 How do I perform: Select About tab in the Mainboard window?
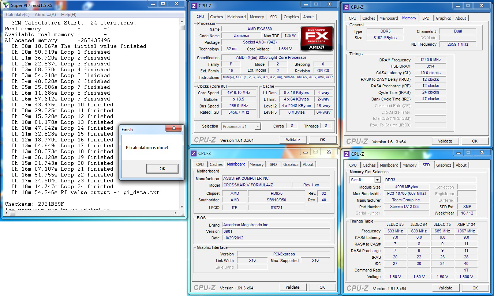[308, 164]
